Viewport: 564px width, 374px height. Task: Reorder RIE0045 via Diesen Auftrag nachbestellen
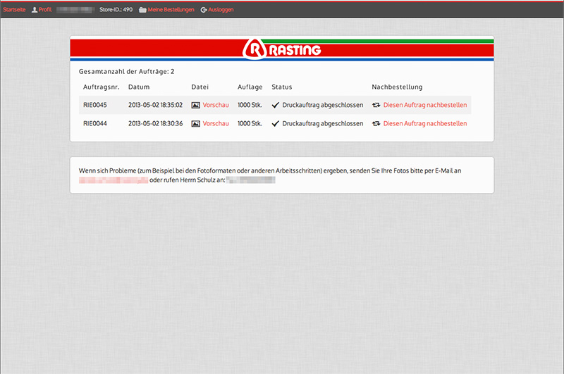click(x=424, y=105)
